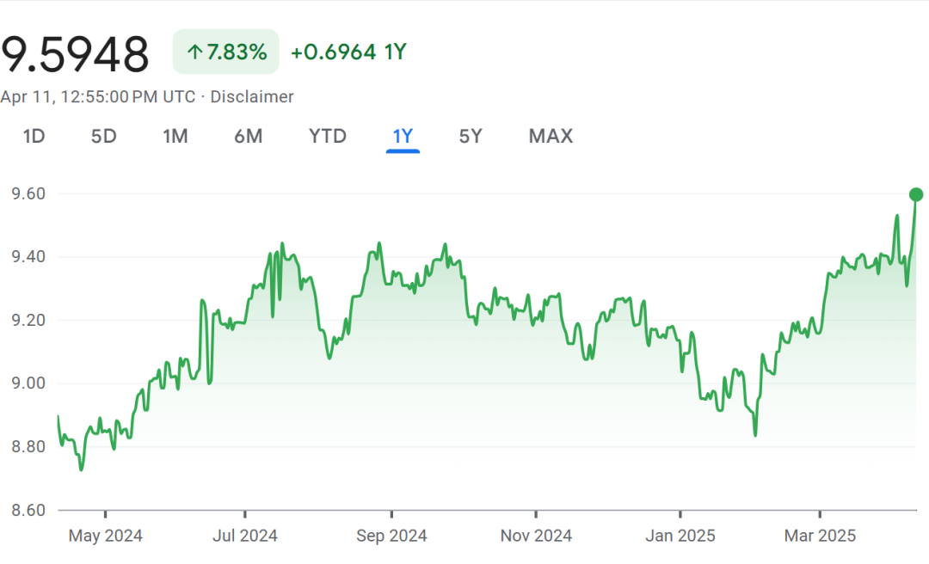Screen dimensions: 929x564
Task: Click the Nov 2024 axis label
Action: pyautogui.click(x=536, y=536)
